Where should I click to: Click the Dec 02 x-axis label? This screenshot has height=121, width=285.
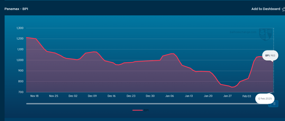pyautogui.click(x=73, y=96)
